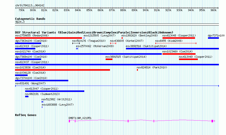The height and width of the screenshot is (135, 226).
Task: Click the DGV Structural Variants track title
Action: point(94,32)
